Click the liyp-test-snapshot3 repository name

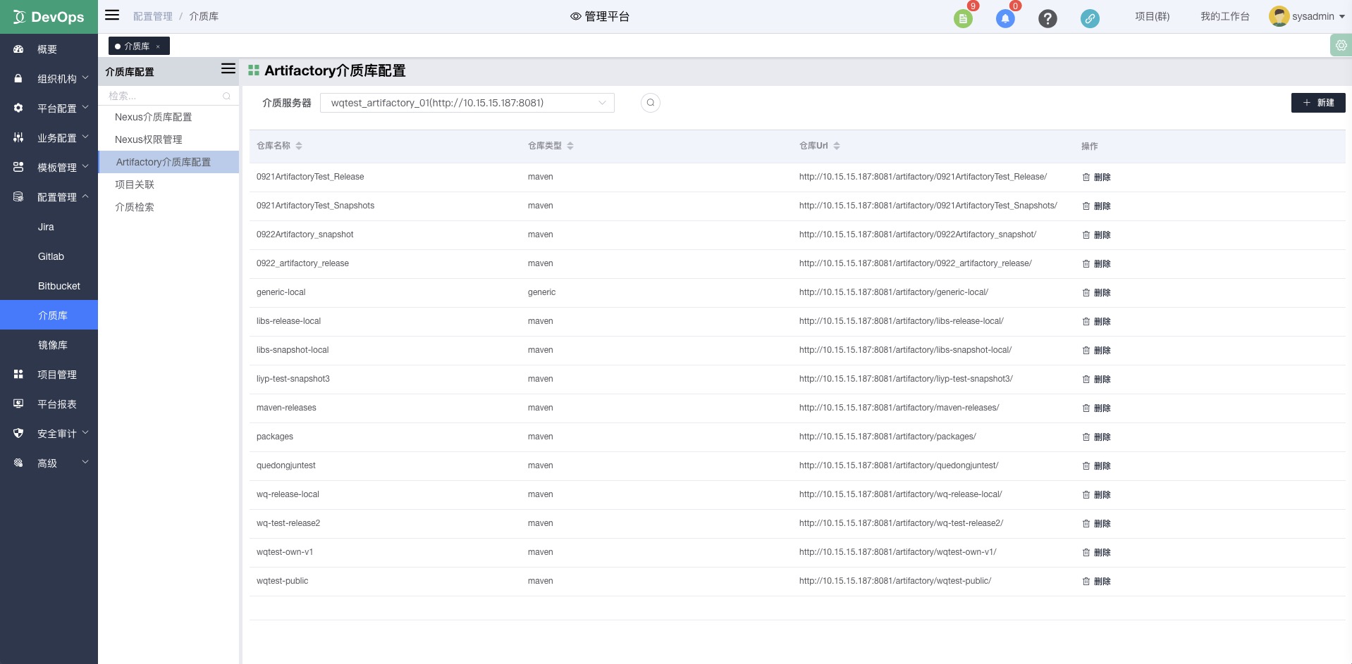tap(293, 379)
